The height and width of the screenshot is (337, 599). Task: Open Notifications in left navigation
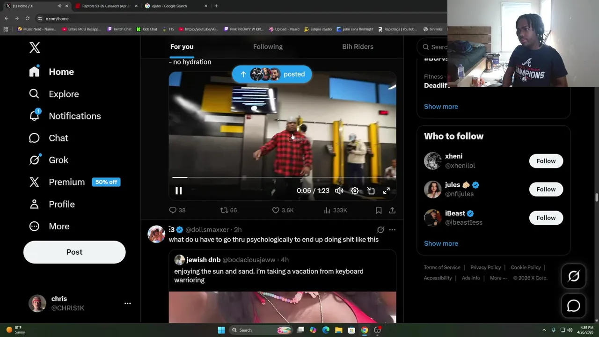65,116
